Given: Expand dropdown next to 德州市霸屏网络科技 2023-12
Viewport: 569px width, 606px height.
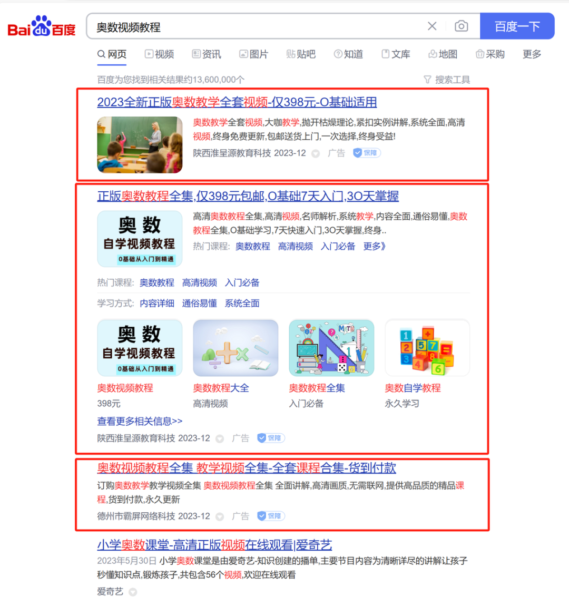Looking at the screenshot, I should (220, 517).
